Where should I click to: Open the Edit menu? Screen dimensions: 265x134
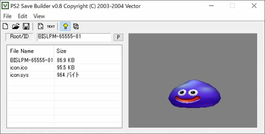pyautogui.click(x=23, y=16)
